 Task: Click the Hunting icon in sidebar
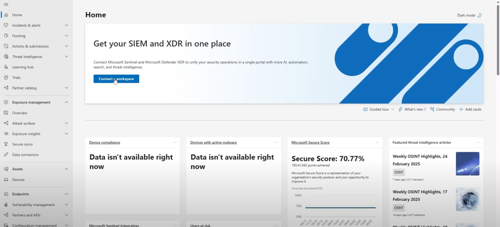pos(6,36)
